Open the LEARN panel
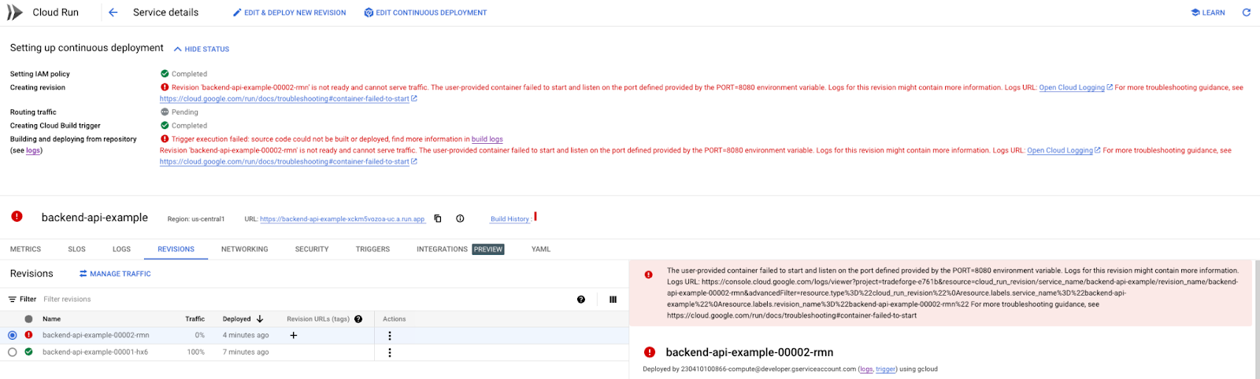The height and width of the screenshot is (379, 1260). (x=1208, y=13)
